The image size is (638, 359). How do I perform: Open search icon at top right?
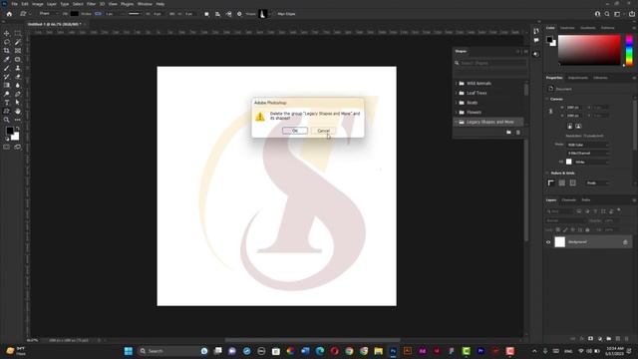point(607,14)
